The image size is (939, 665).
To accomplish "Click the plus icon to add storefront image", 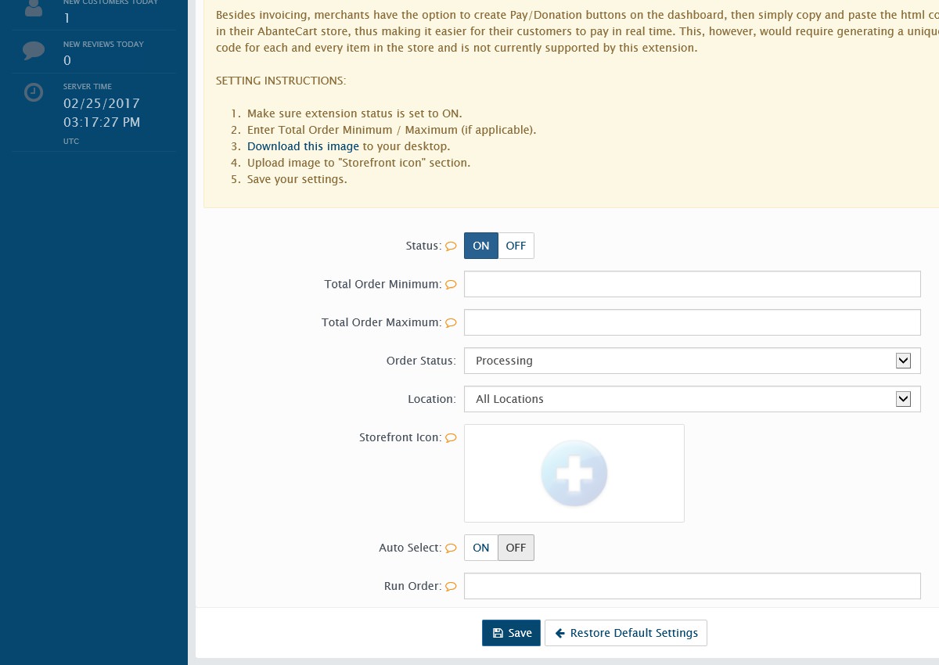I will (574, 473).
